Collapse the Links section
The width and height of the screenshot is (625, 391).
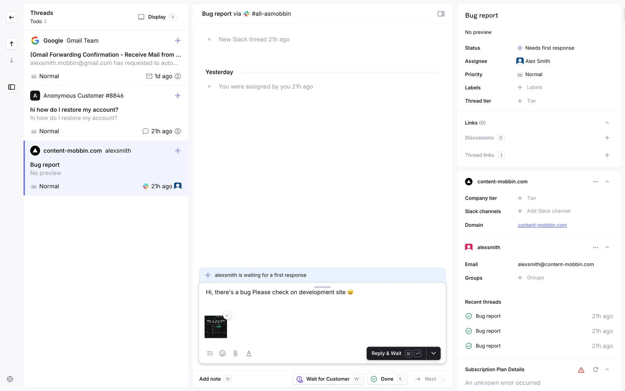pos(607,123)
